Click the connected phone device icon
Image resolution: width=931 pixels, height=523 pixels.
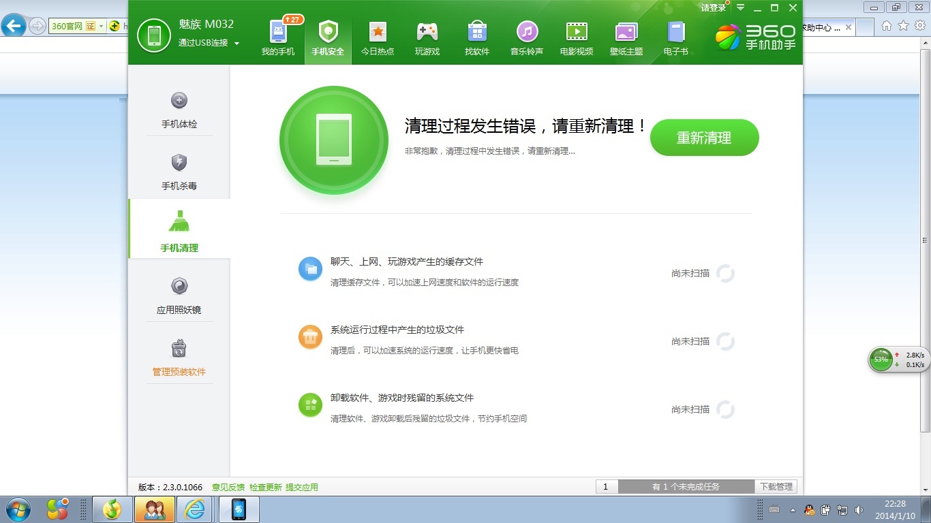154,35
